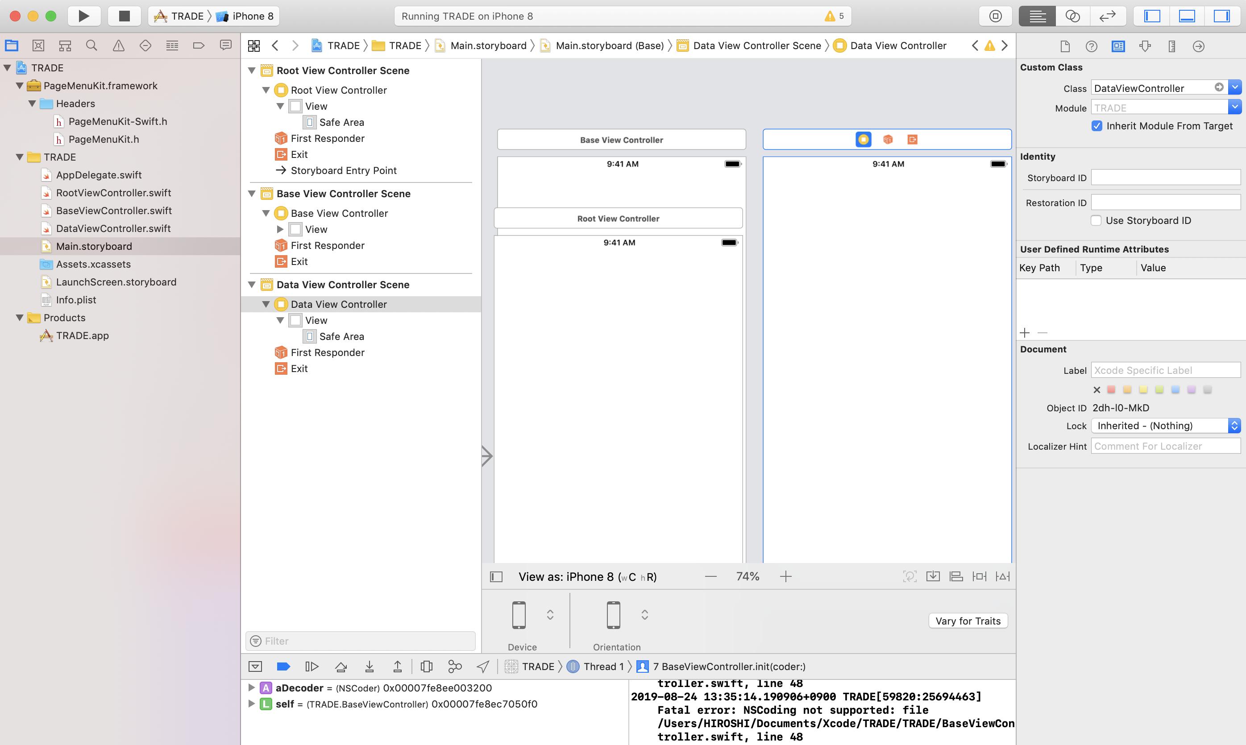This screenshot has height=745, width=1246.
Task: Toggle Inherit Module From Target checkbox
Action: tap(1097, 126)
